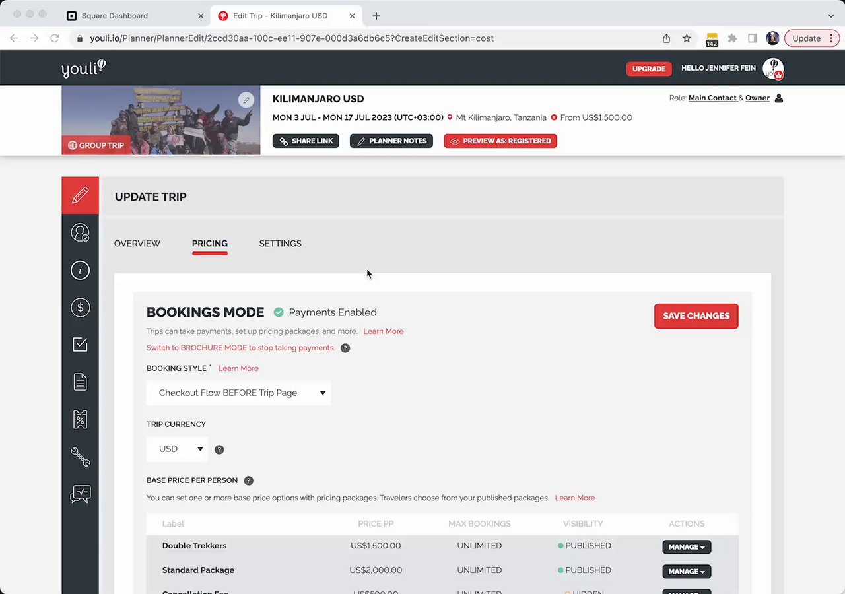Click Learn More after pricing packages text
The image size is (845, 594).
[575, 498]
